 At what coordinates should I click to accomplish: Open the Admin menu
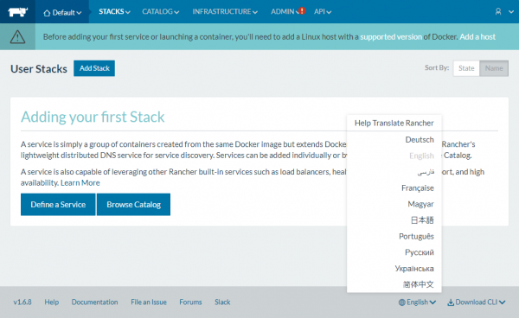pos(284,11)
